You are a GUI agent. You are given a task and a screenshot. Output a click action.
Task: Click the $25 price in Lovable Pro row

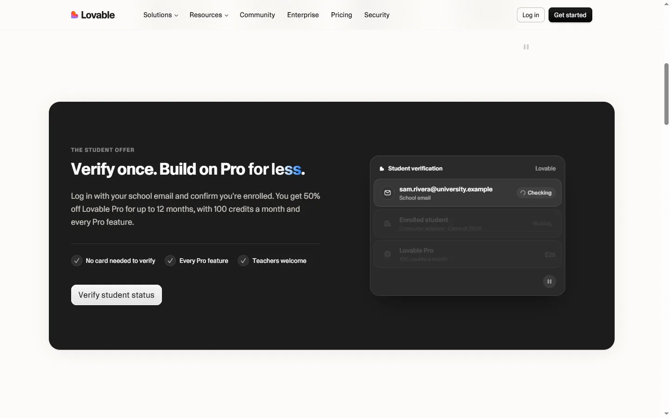click(x=550, y=255)
